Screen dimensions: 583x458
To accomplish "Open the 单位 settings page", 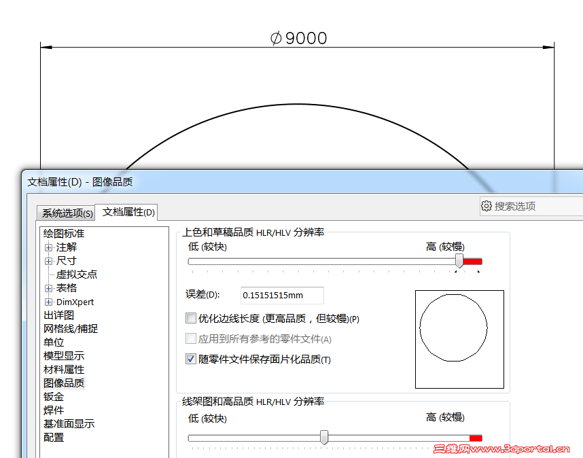I will click(x=54, y=342).
